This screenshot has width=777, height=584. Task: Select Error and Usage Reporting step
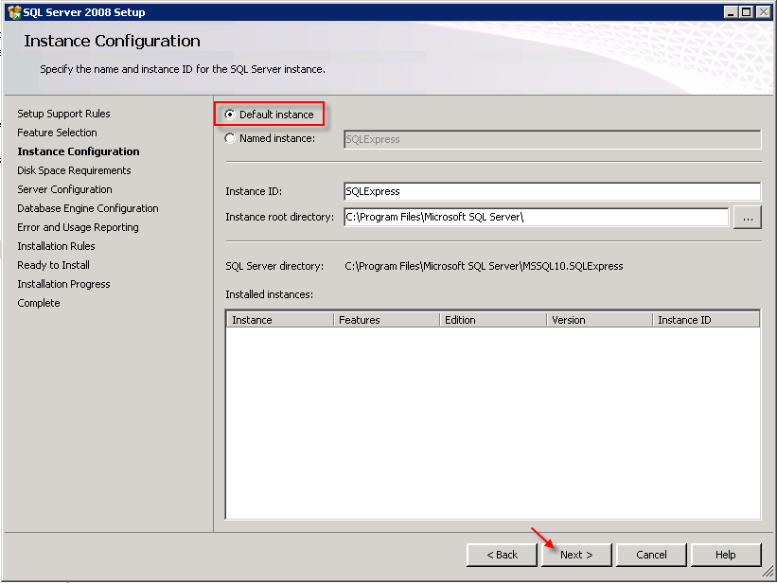pos(78,227)
